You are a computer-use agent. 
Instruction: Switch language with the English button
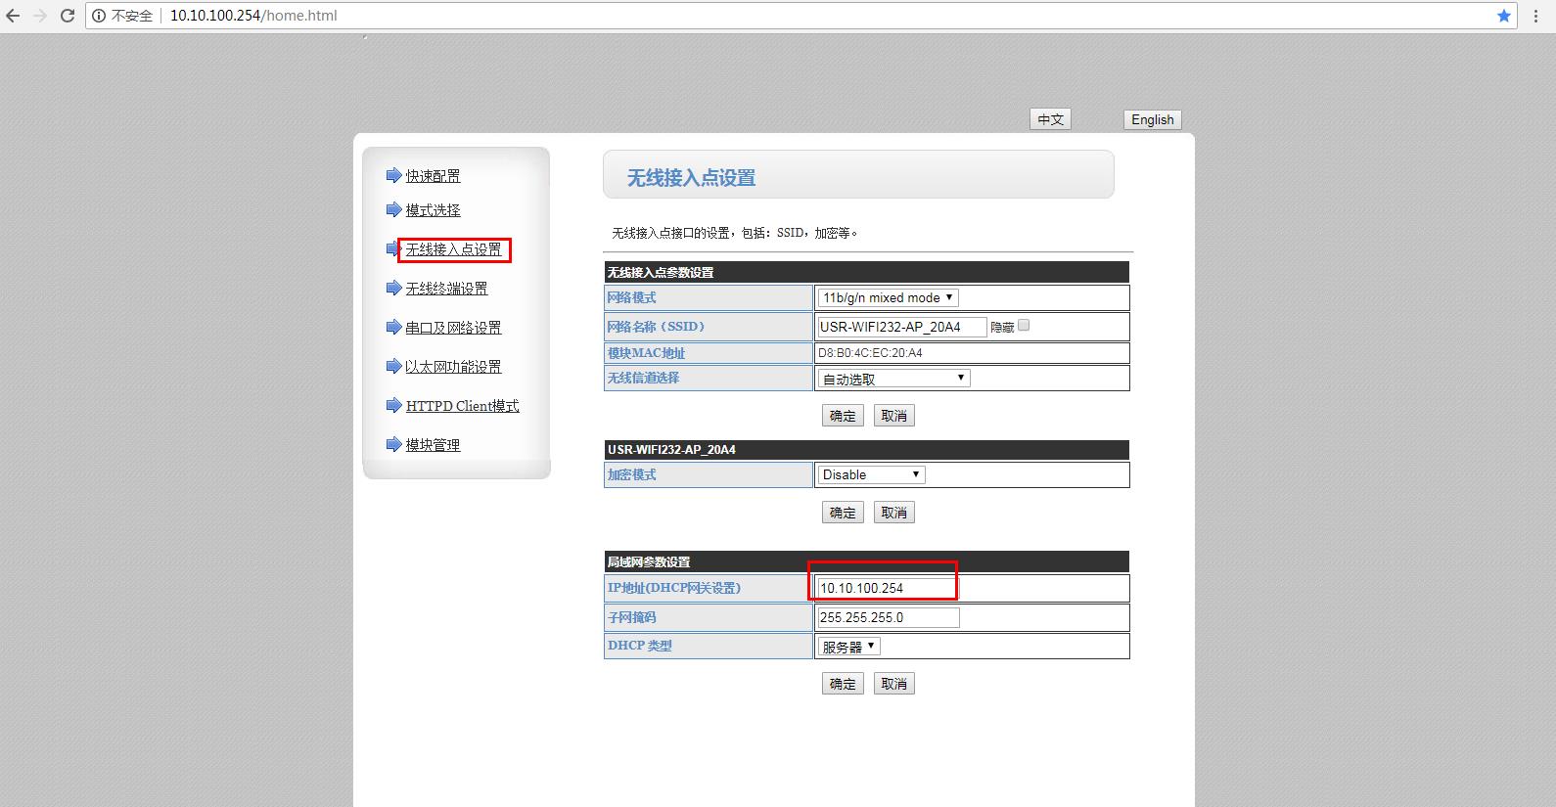1152,119
